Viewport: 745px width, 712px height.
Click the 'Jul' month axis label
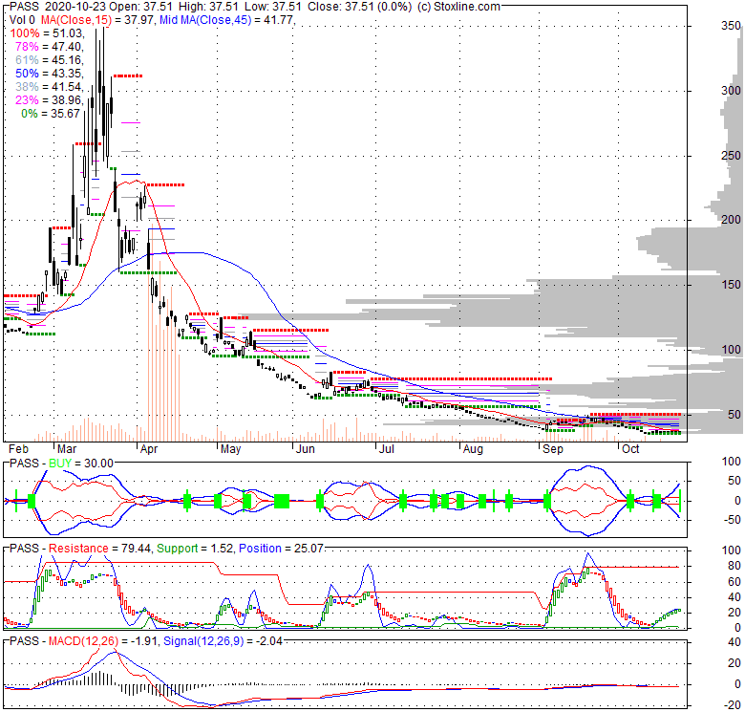386,449
